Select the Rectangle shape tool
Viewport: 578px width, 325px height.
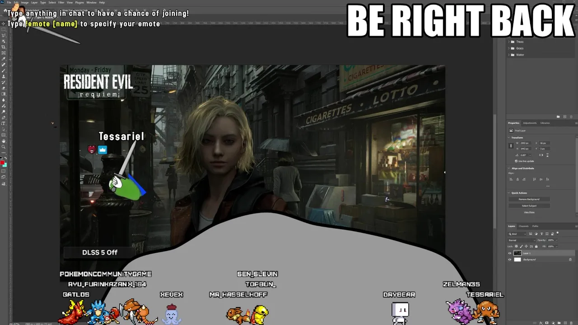tap(3, 135)
